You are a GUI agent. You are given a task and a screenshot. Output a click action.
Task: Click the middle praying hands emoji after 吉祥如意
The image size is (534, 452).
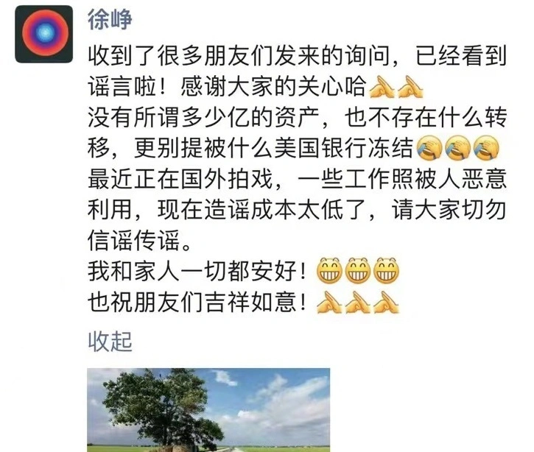click(x=358, y=303)
